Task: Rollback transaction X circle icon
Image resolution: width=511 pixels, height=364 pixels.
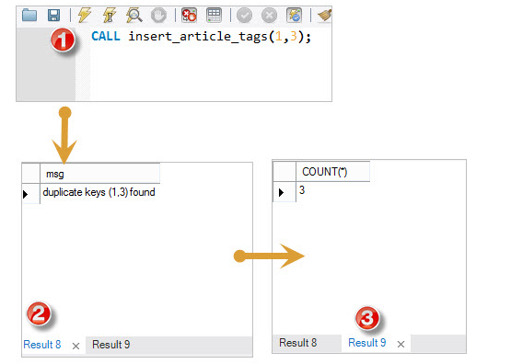Action: click(269, 16)
